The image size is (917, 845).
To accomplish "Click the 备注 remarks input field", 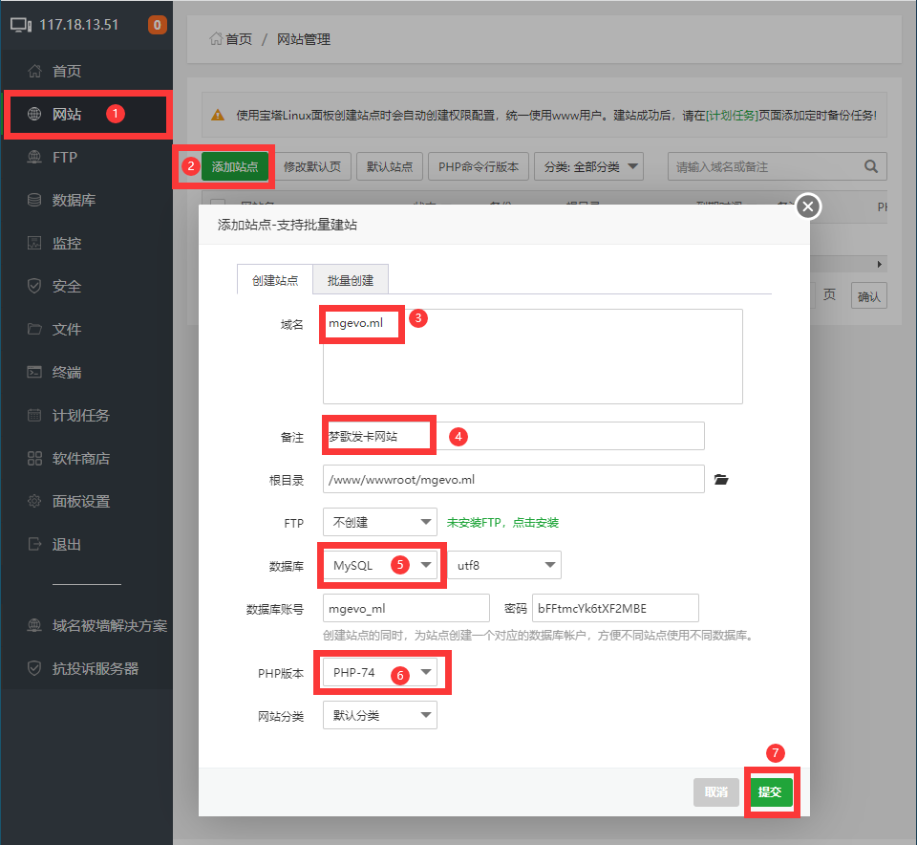I will pos(514,436).
